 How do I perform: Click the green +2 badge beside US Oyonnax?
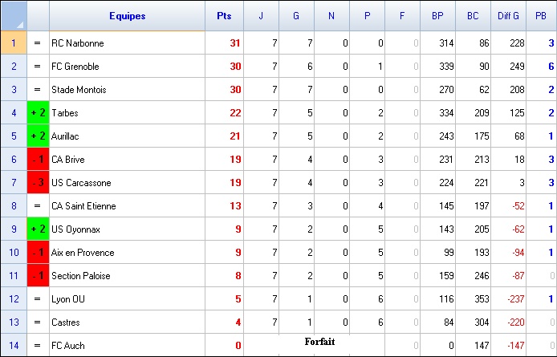pos(38,229)
